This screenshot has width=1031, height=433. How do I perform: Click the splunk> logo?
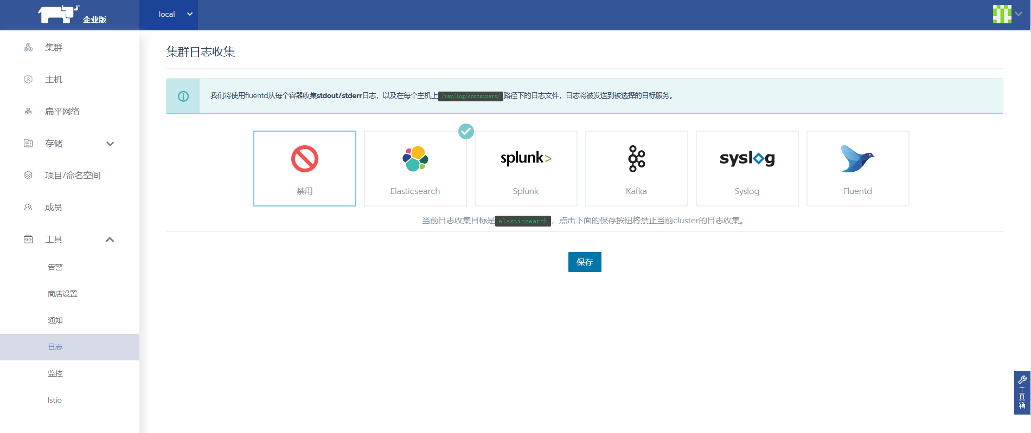coord(526,158)
